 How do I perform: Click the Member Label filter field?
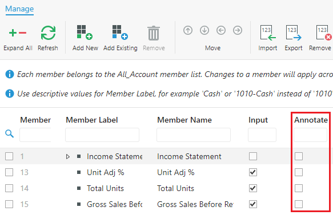(102, 135)
